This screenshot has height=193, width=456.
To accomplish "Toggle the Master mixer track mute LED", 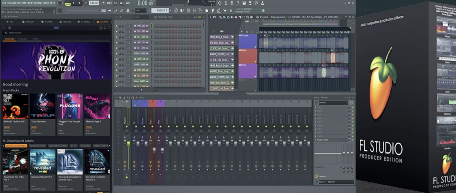I will pyautogui.click(x=126, y=126).
